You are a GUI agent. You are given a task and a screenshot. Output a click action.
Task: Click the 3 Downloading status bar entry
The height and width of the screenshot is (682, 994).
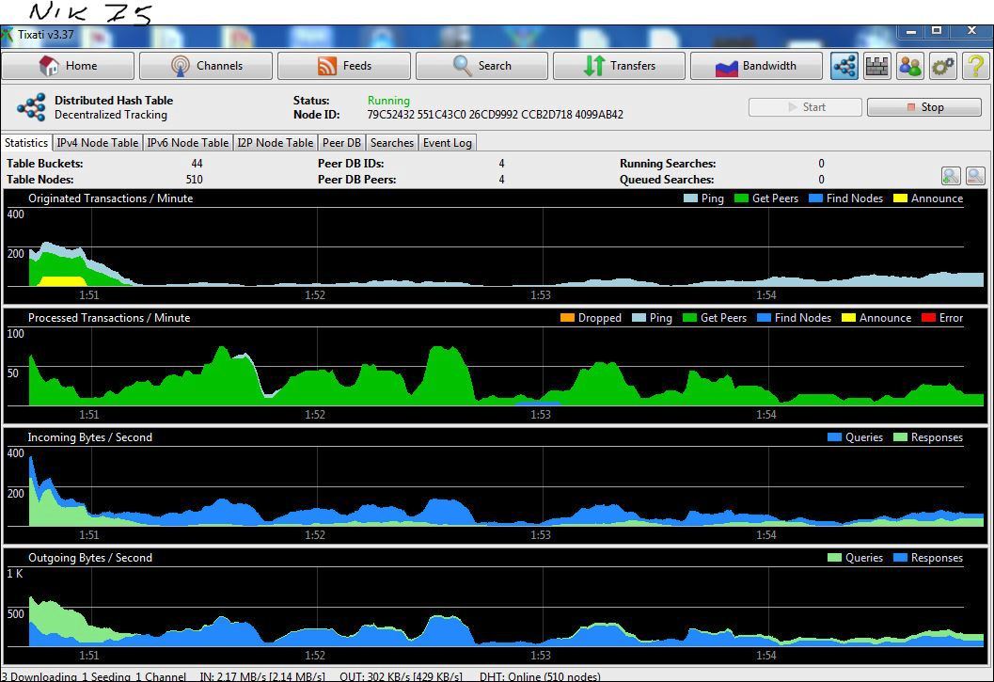[39, 676]
